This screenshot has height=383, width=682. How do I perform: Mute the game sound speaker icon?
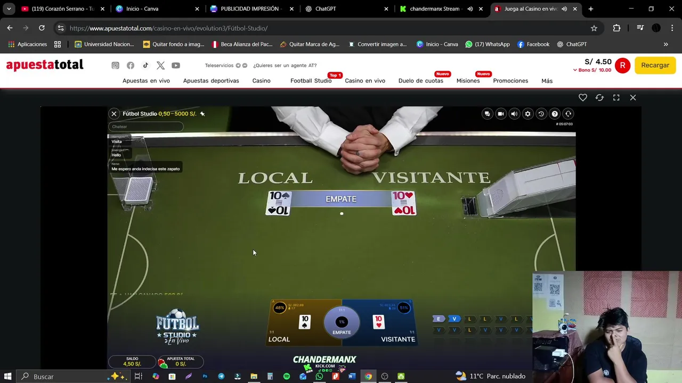point(514,113)
